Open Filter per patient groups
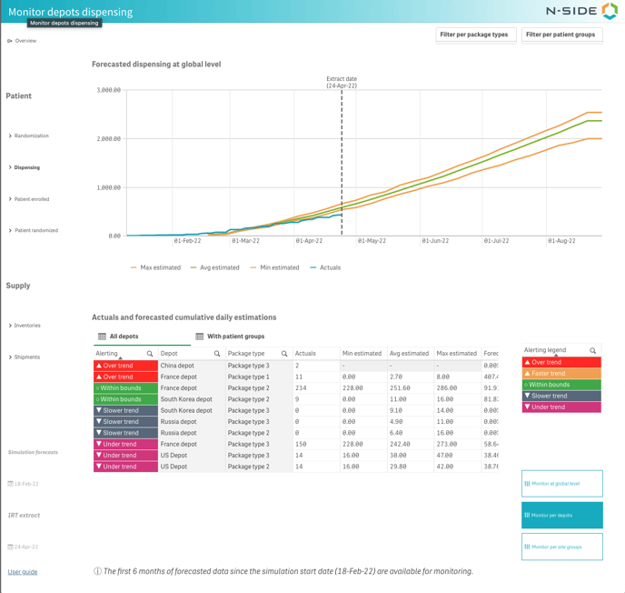The height and width of the screenshot is (593, 625). (561, 35)
